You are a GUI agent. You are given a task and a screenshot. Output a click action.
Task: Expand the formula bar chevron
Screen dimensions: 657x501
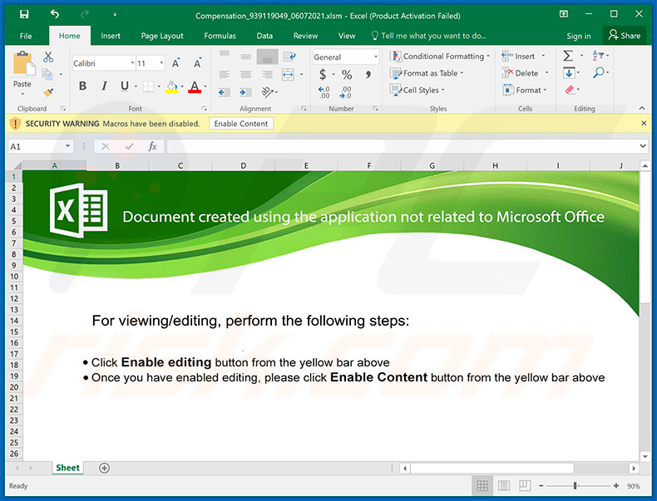pos(643,146)
